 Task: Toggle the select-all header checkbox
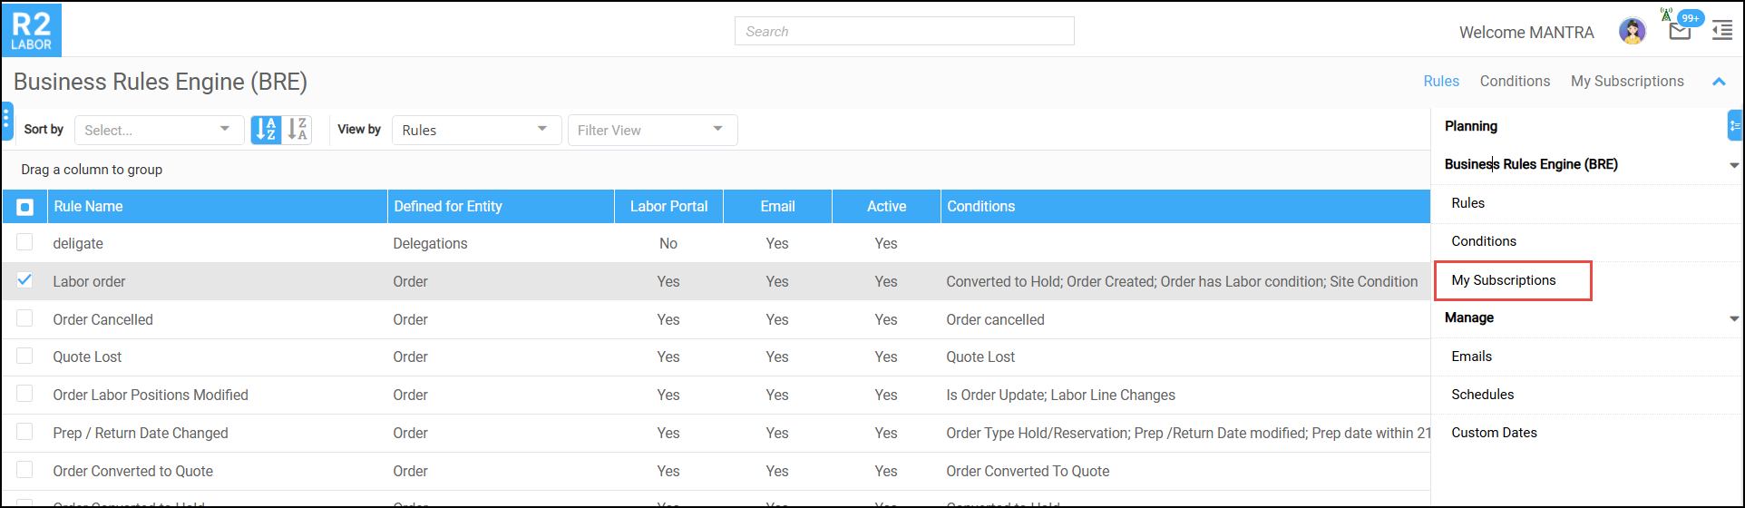(25, 207)
